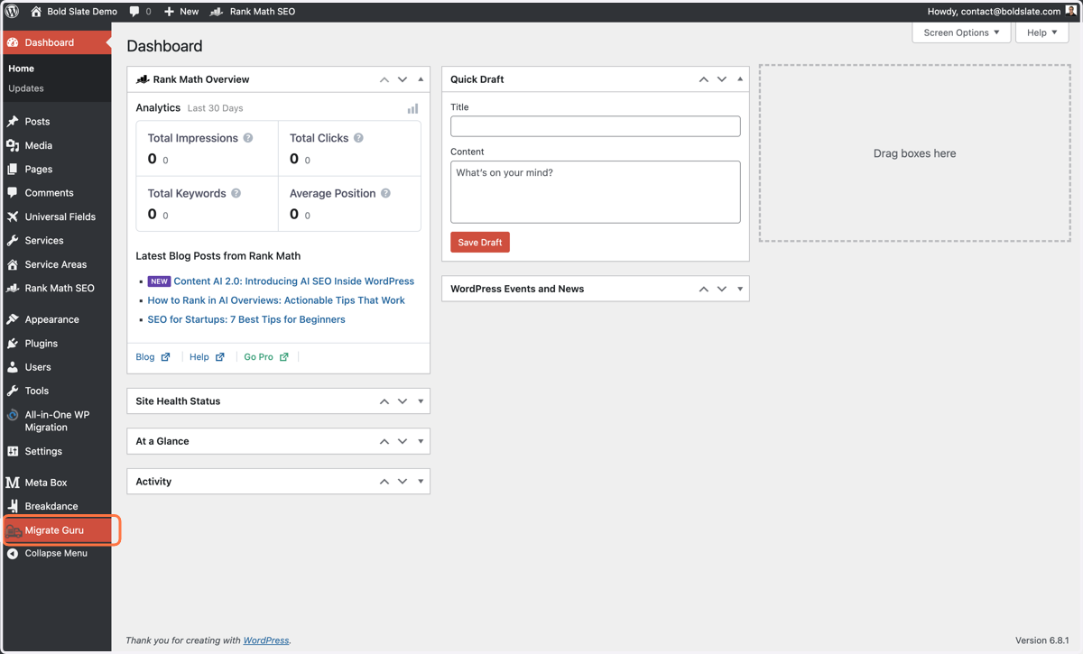Show Total Impressions help tooltip icon
Screen dimensions: 1083x654
pos(248,138)
